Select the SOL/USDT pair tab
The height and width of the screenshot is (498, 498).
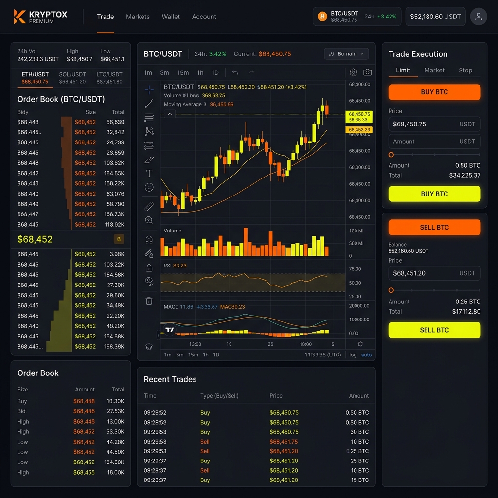[72, 78]
